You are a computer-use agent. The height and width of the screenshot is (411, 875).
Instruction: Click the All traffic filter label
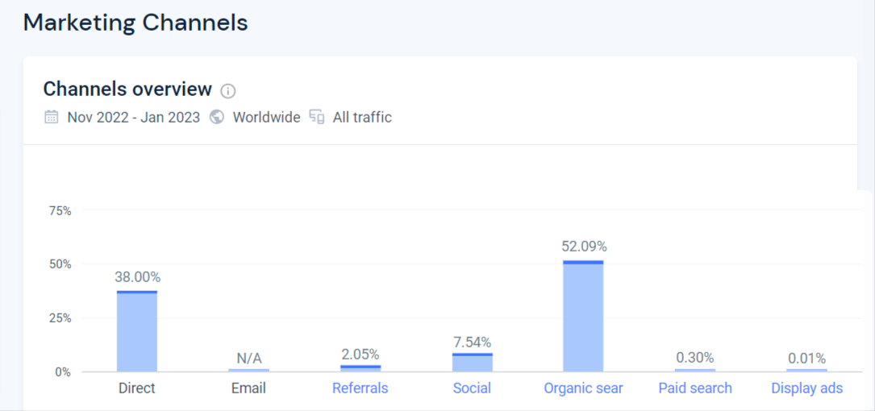[x=362, y=118]
